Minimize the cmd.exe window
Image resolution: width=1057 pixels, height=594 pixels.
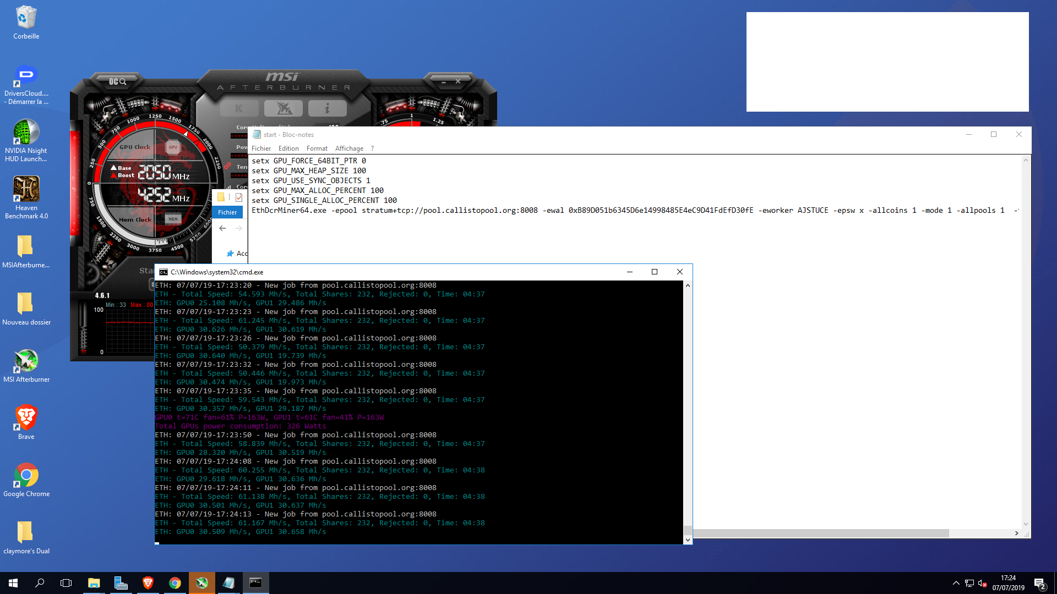630,272
